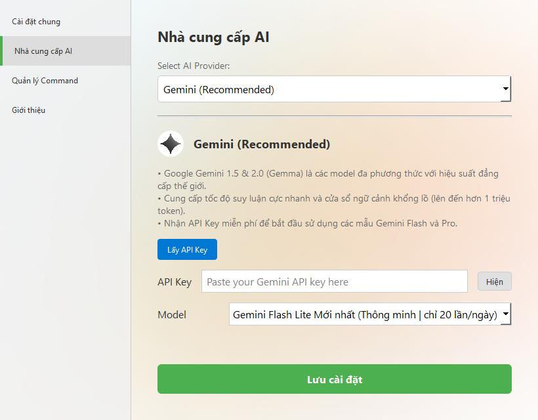Click the Nhà cung cấp AI page heading
This screenshot has width=538, height=420.
(x=213, y=37)
